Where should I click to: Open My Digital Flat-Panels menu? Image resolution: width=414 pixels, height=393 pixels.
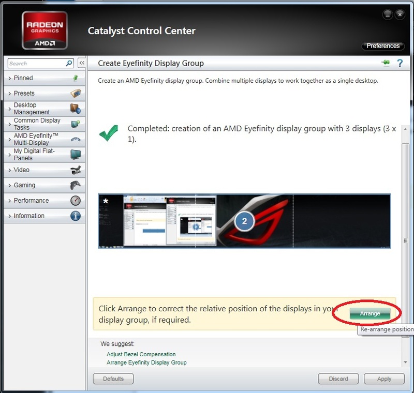point(45,155)
